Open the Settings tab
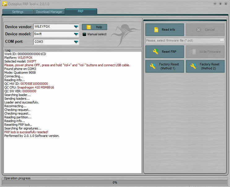The width and height of the screenshot is (230, 187). click(18, 12)
